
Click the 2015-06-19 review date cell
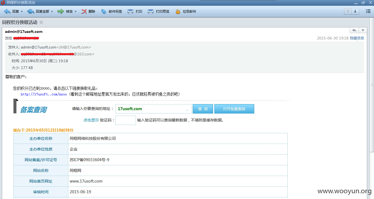pyautogui.click(x=178, y=192)
